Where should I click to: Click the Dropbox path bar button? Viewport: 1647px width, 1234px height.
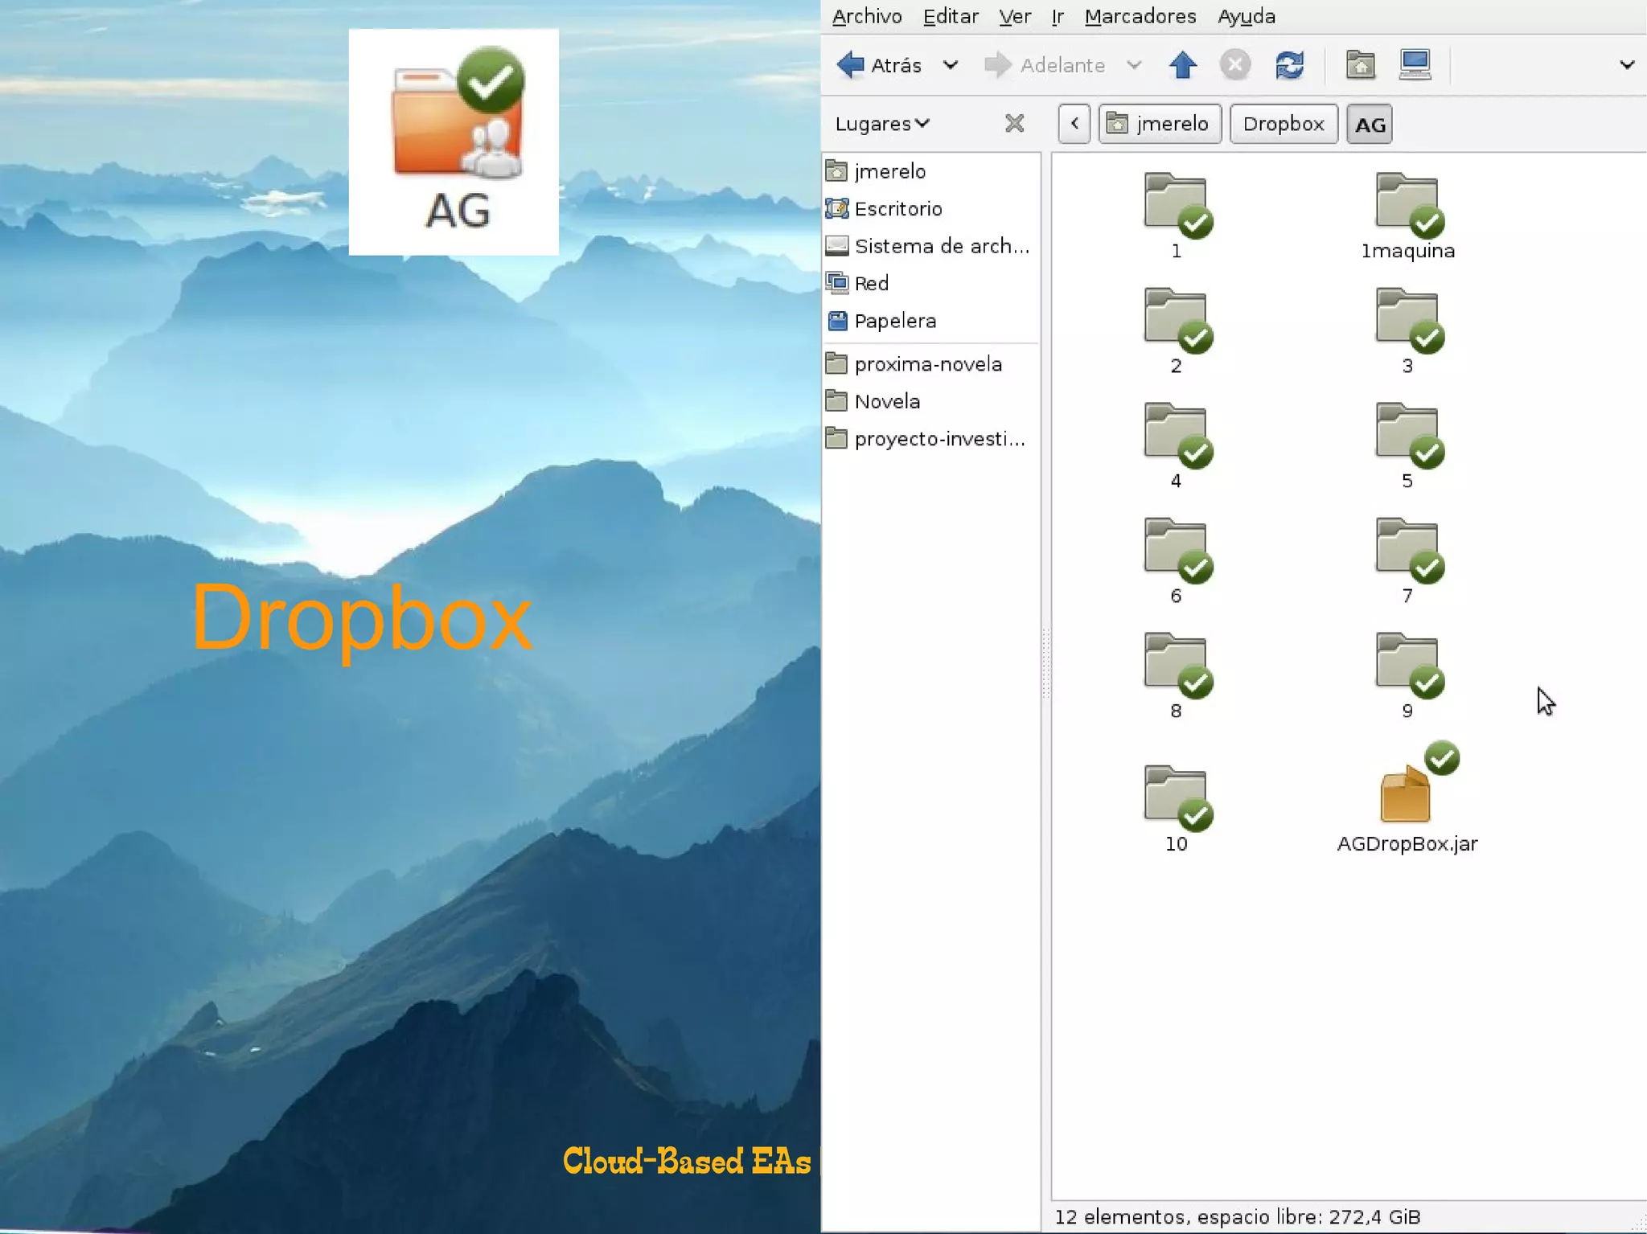click(1283, 124)
